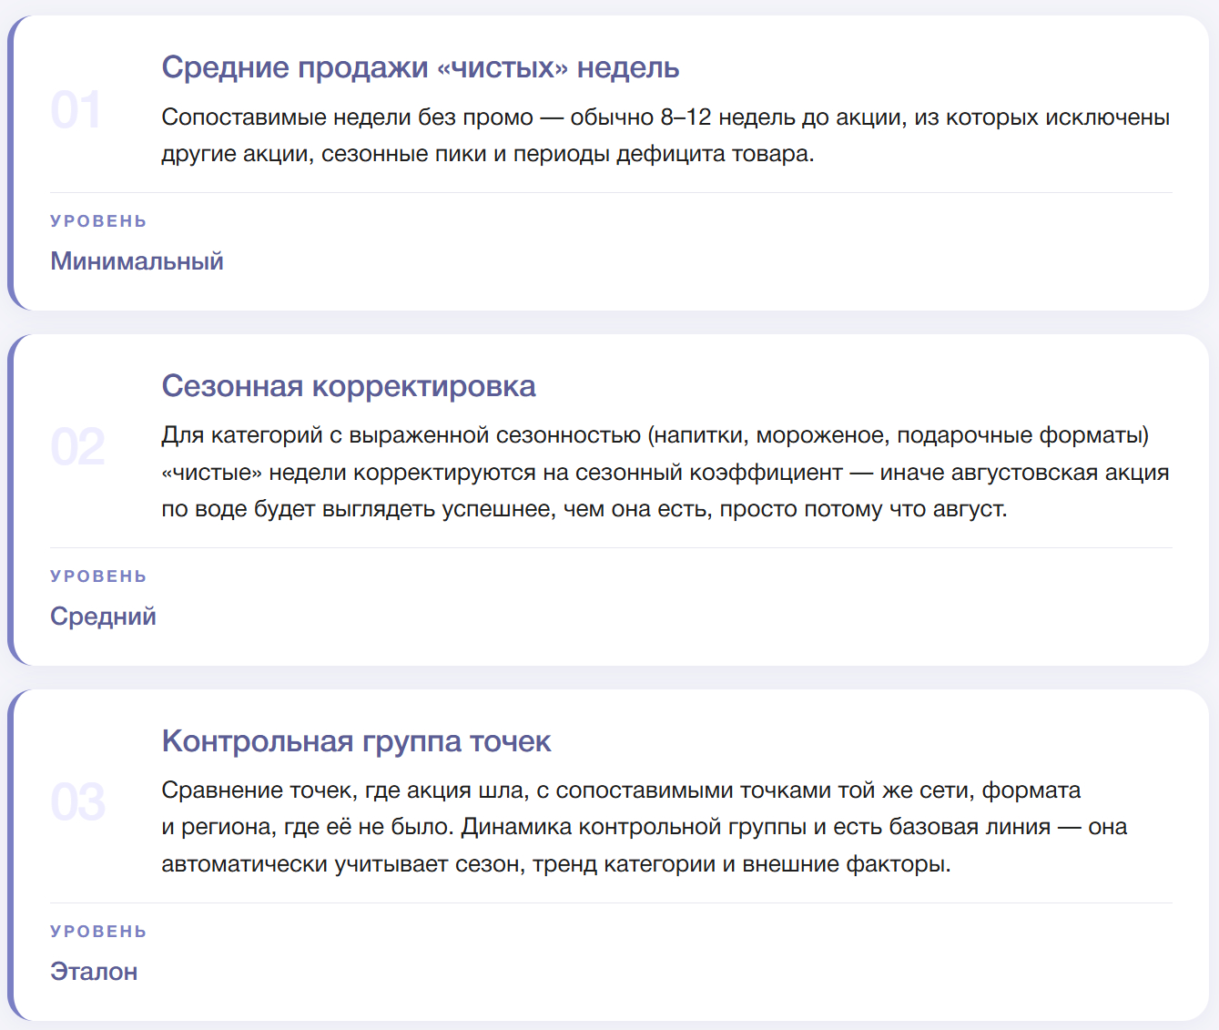Select the faded number 01
Image resolution: width=1219 pixels, height=1030 pixels.
(x=76, y=110)
